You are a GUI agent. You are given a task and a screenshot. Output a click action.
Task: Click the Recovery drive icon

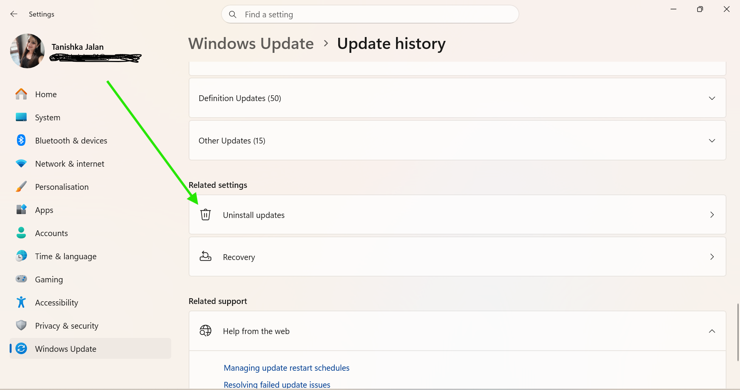[206, 257]
